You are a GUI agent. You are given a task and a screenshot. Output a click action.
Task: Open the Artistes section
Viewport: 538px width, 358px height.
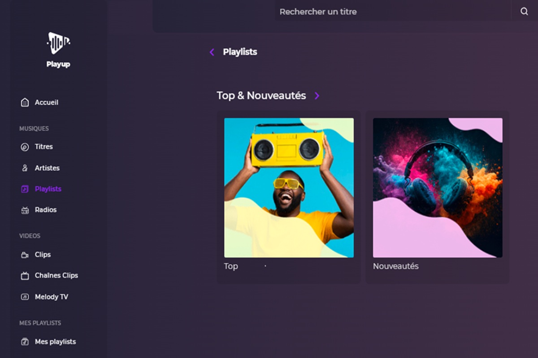click(x=48, y=168)
